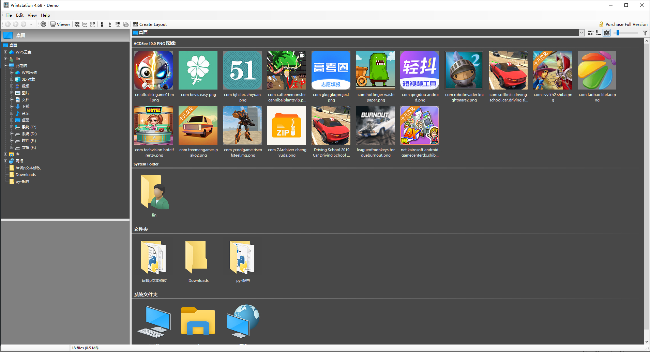Open the Edit menu
Screen dimensions: 650x352
click(20, 15)
